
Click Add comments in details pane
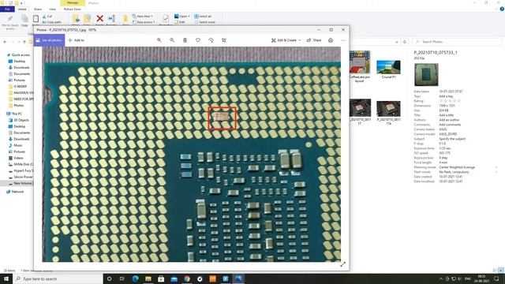pyautogui.click(x=450, y=125)
